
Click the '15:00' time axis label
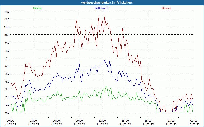pyautogui.click(x=125, y=121)
